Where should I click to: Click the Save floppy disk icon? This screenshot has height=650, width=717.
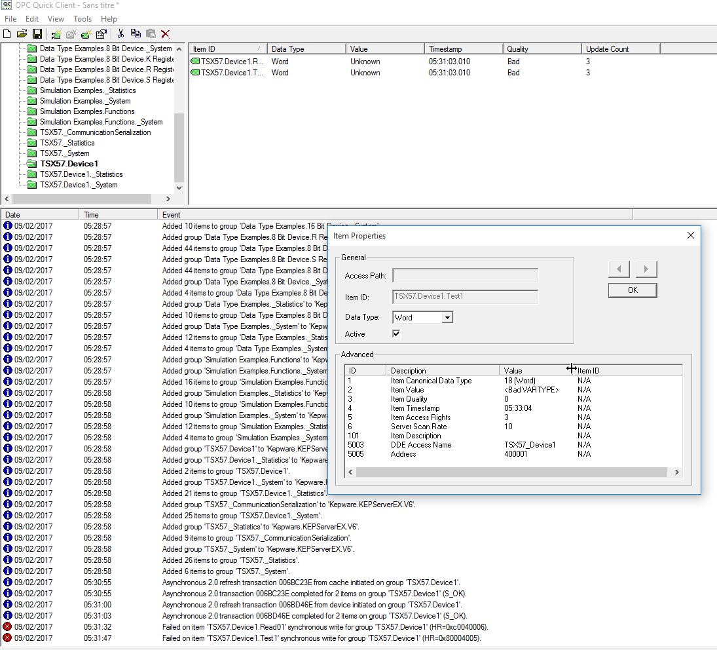37,33
